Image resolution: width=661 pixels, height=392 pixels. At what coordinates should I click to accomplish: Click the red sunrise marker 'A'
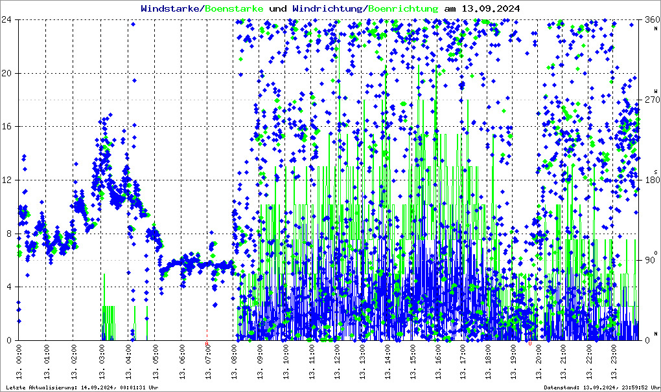click(207, 343)
